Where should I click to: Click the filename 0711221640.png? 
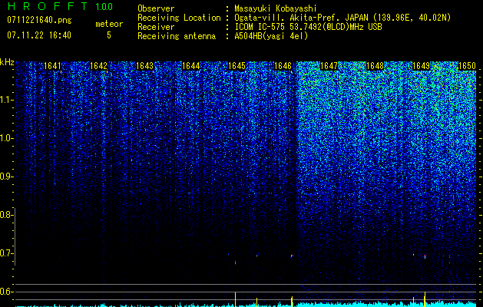39,20
